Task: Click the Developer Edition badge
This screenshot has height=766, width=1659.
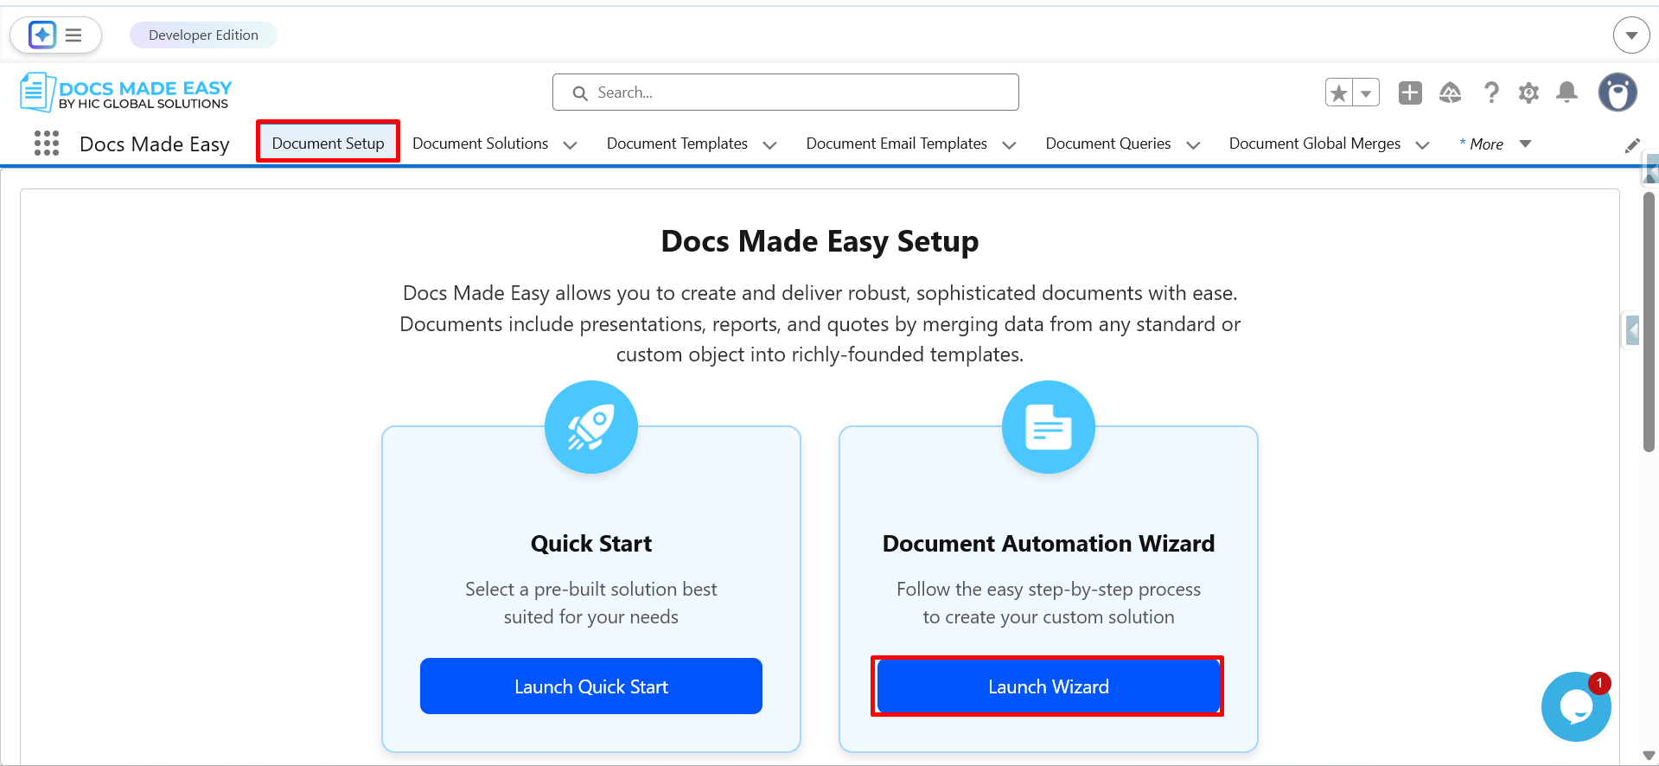Action: (x=203, y=35)
